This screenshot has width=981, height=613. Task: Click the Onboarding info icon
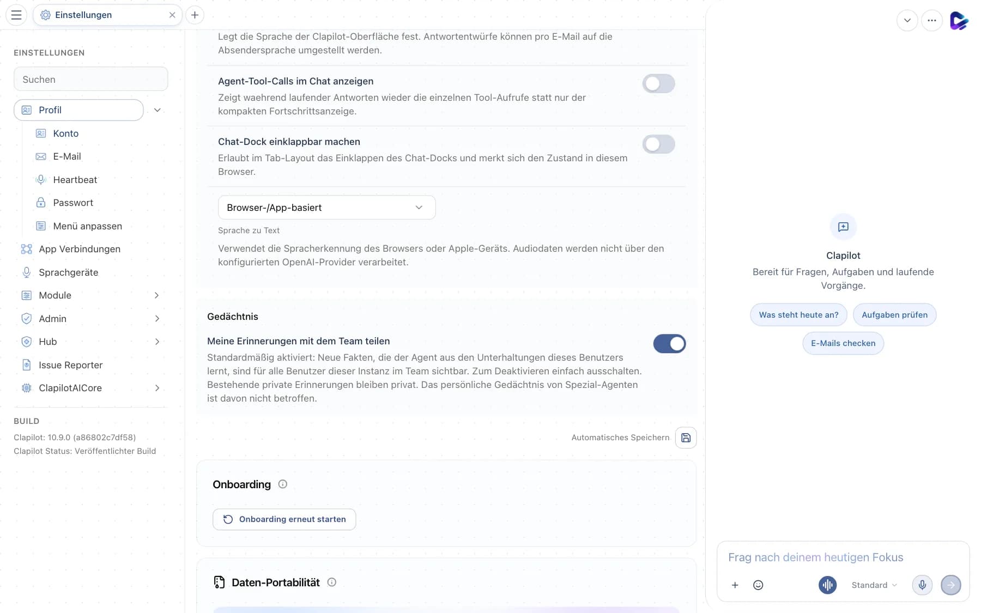282,484
